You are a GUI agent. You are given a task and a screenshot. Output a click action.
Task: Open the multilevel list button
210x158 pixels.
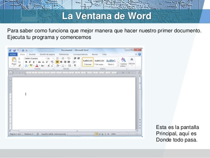pos(68,58)
